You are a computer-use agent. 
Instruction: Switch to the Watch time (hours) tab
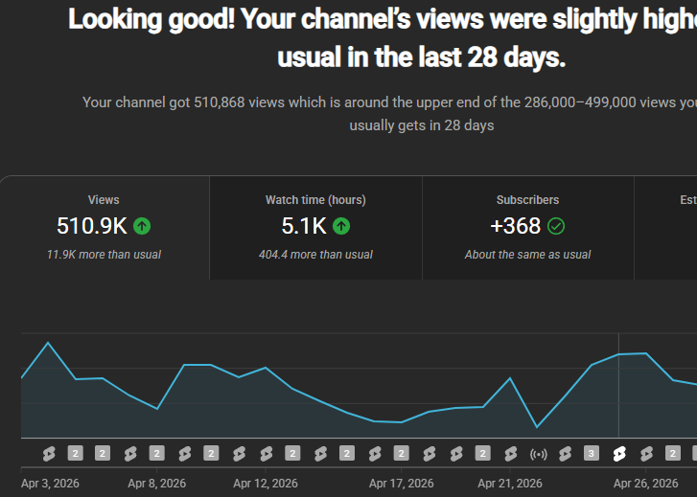click(x=315, y=228)
